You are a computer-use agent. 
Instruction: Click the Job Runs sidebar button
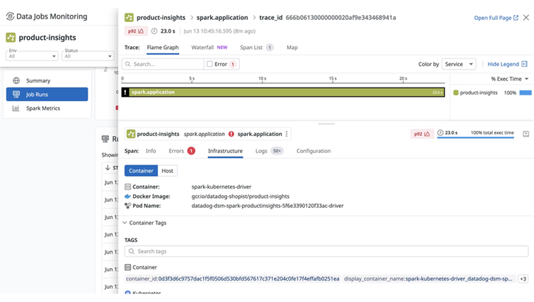(x=47, y=95)
